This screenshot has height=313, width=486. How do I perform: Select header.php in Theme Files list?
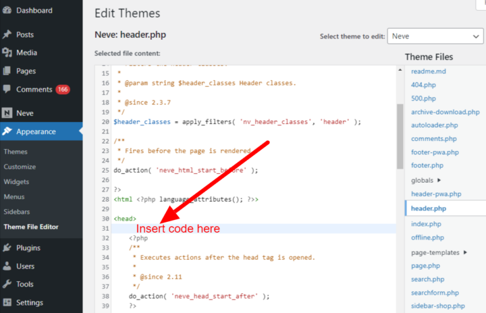tap(428, 208)
